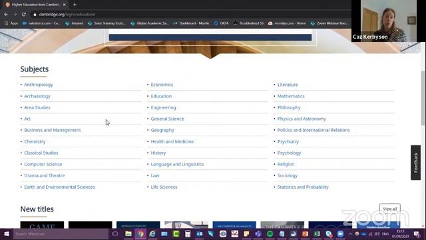Open the Geography subject

[x=162, y=130]
